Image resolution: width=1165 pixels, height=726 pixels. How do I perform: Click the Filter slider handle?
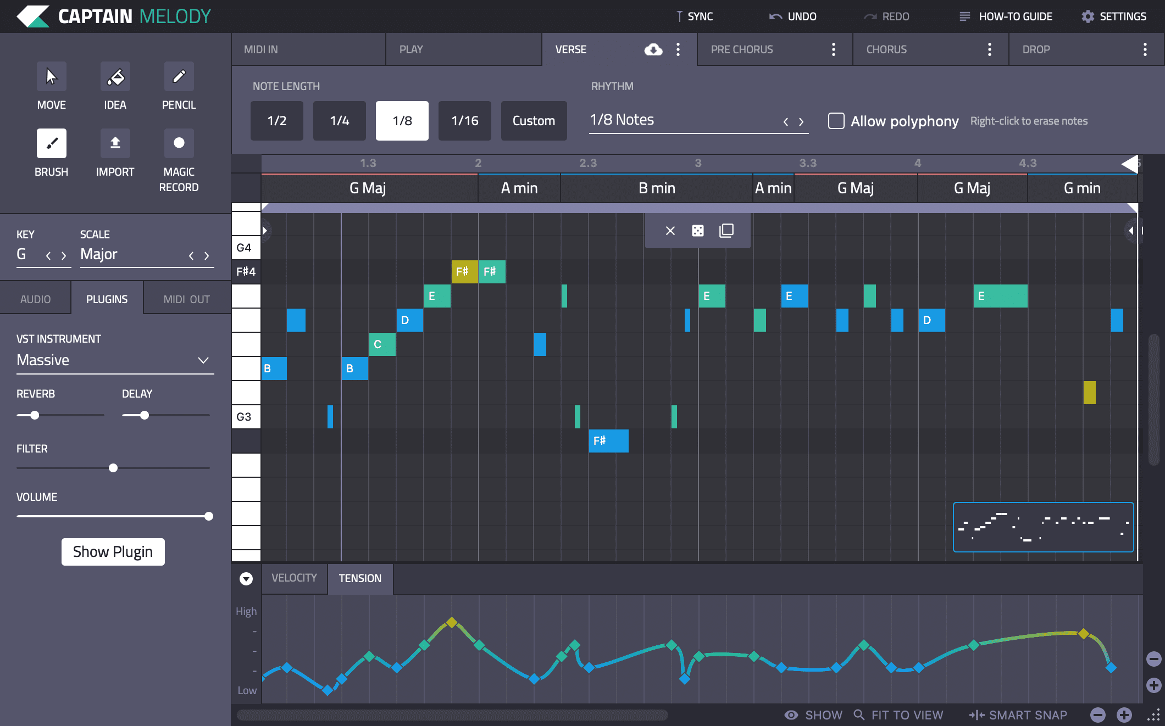click(113, 468)
